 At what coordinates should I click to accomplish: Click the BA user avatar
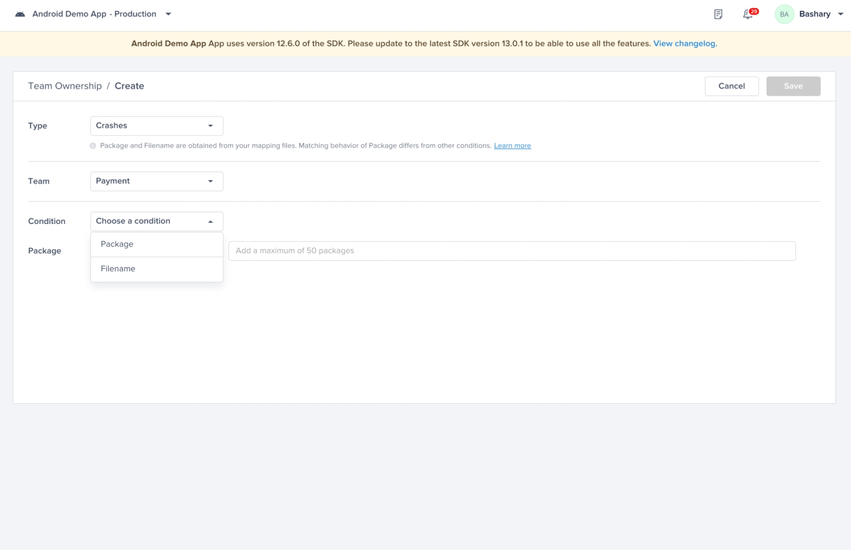click(784, 14)
